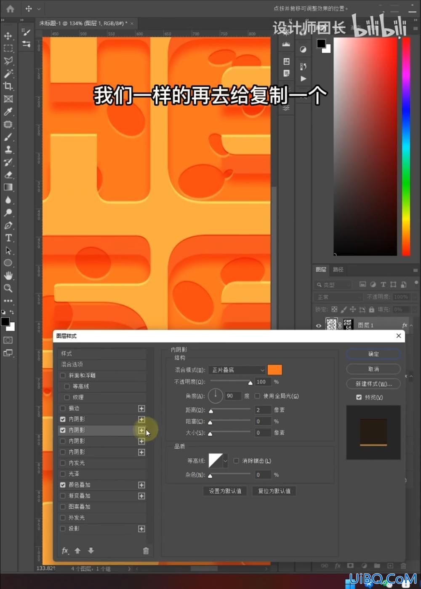
Task: Delete effect using dialog trash icon
Action: (146, 551)
